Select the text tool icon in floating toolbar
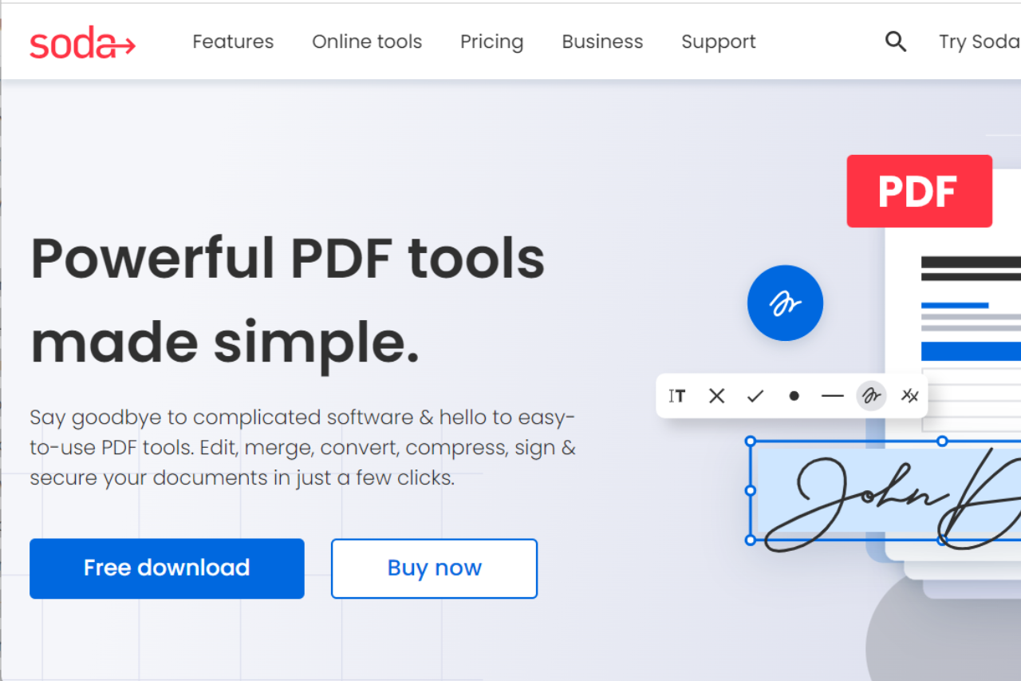This screenshot has width=1021, height=681. point(677,396)
